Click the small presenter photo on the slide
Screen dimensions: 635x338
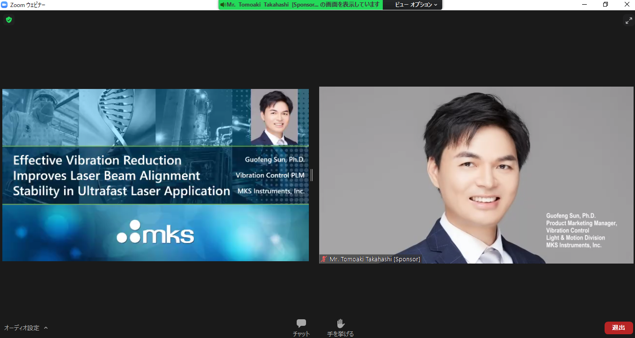tap(274, 117)
